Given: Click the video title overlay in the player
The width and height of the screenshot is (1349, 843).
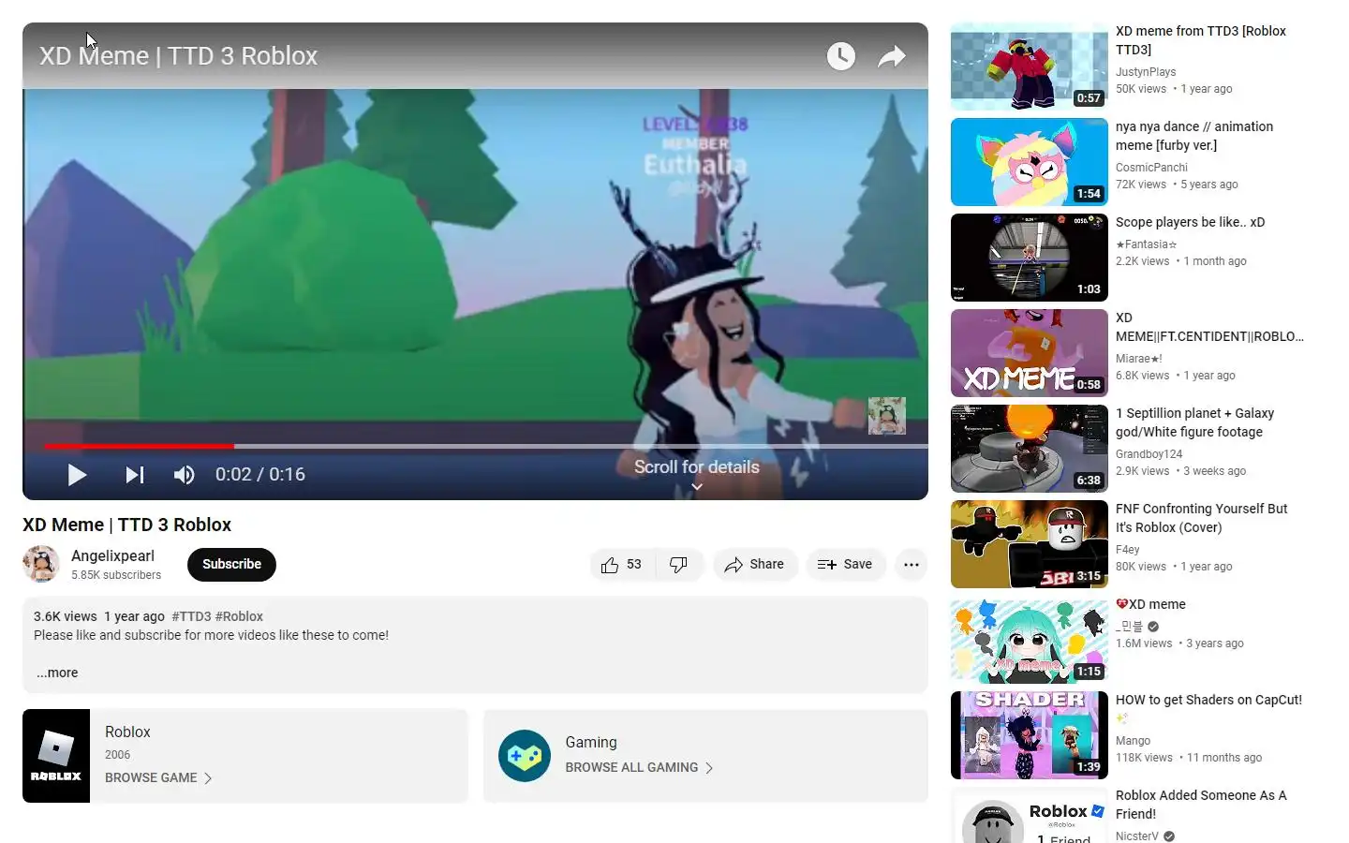Looking at the screenshot, I should [x=178, y=56].
